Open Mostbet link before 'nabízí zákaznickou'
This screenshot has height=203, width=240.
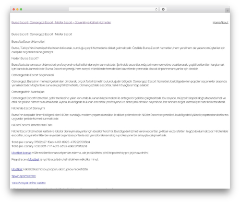[x=17, y=169]
